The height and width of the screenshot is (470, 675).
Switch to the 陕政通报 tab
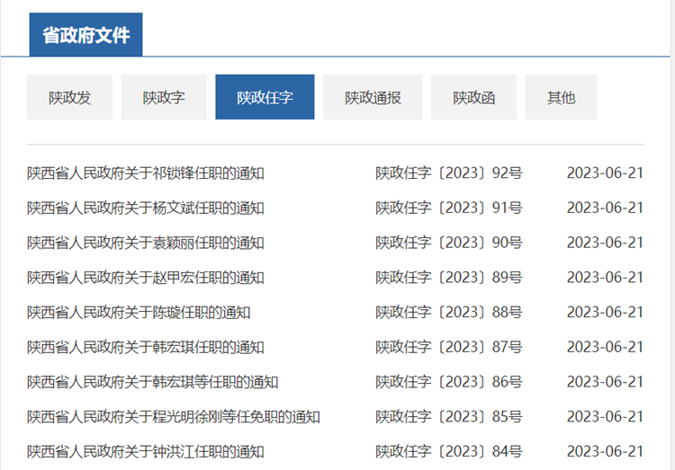tap(373, 97)
